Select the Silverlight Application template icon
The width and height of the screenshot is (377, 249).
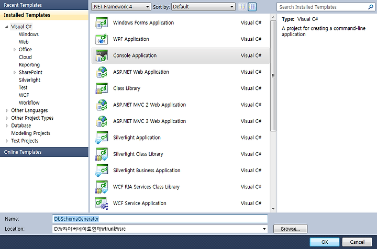click(x=102, y=138)
